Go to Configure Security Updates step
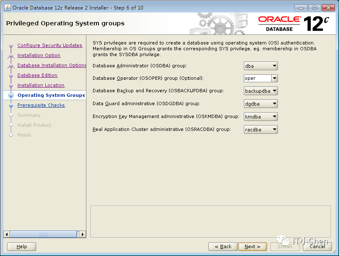 click(50, 45)
